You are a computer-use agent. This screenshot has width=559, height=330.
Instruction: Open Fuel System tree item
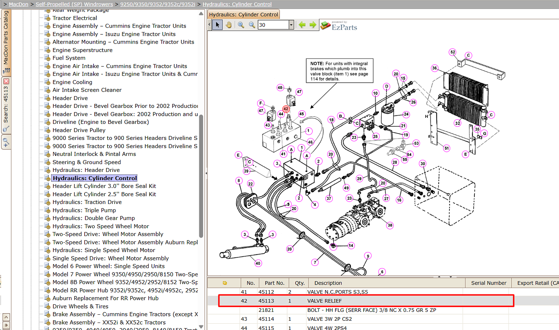pos(69,58)
